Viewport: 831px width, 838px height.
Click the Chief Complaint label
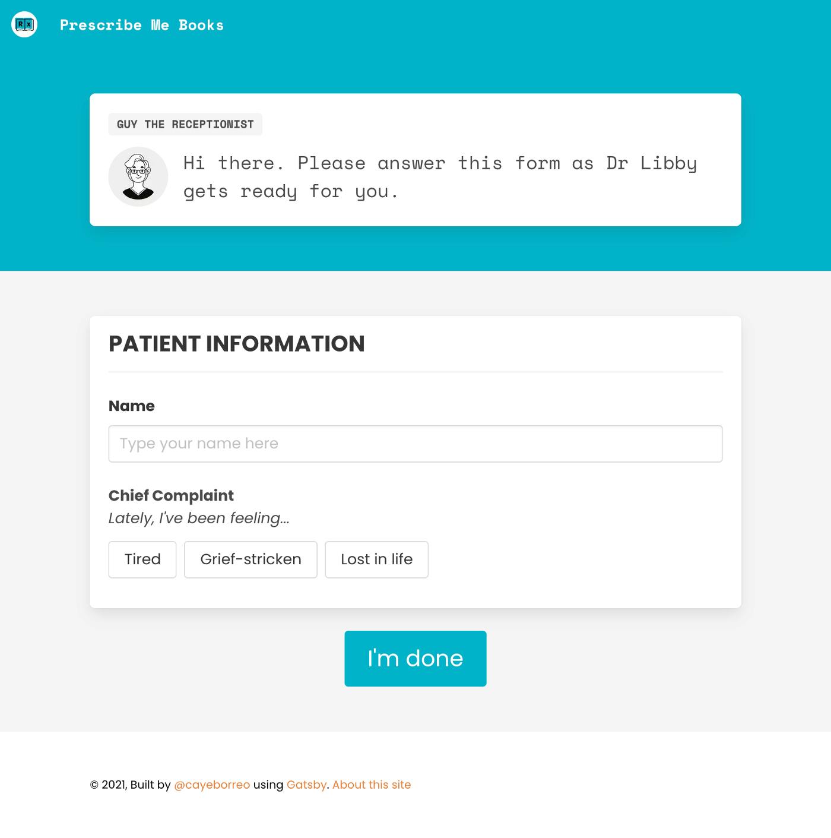click(171, 495)
